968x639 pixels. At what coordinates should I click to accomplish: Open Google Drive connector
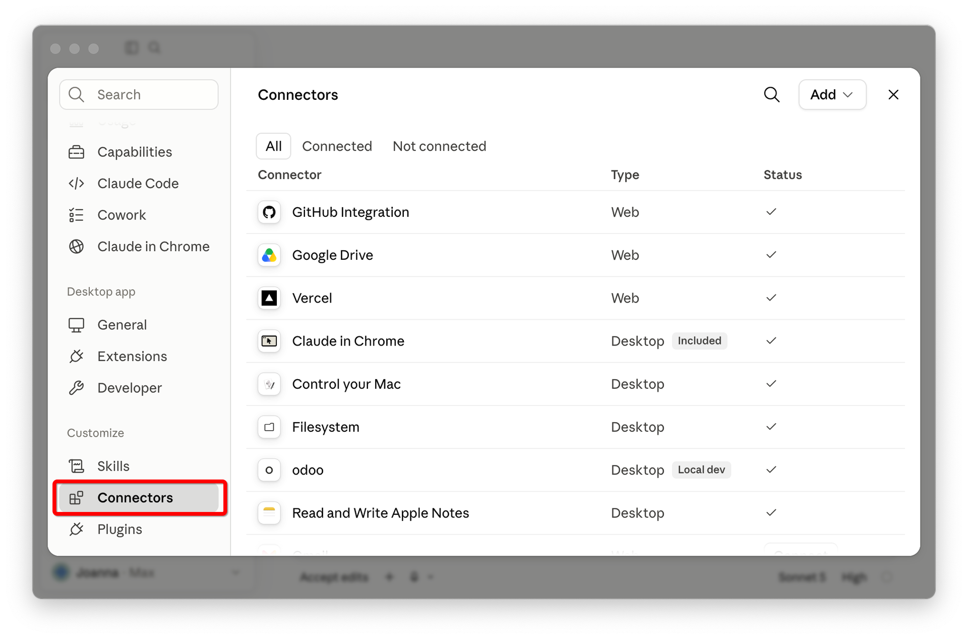(575, 255)
